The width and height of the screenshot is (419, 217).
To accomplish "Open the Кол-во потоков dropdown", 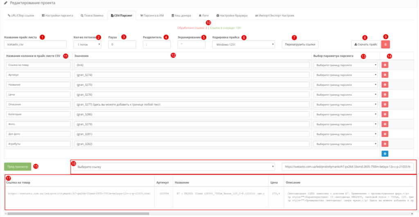I will pos(88,44).
